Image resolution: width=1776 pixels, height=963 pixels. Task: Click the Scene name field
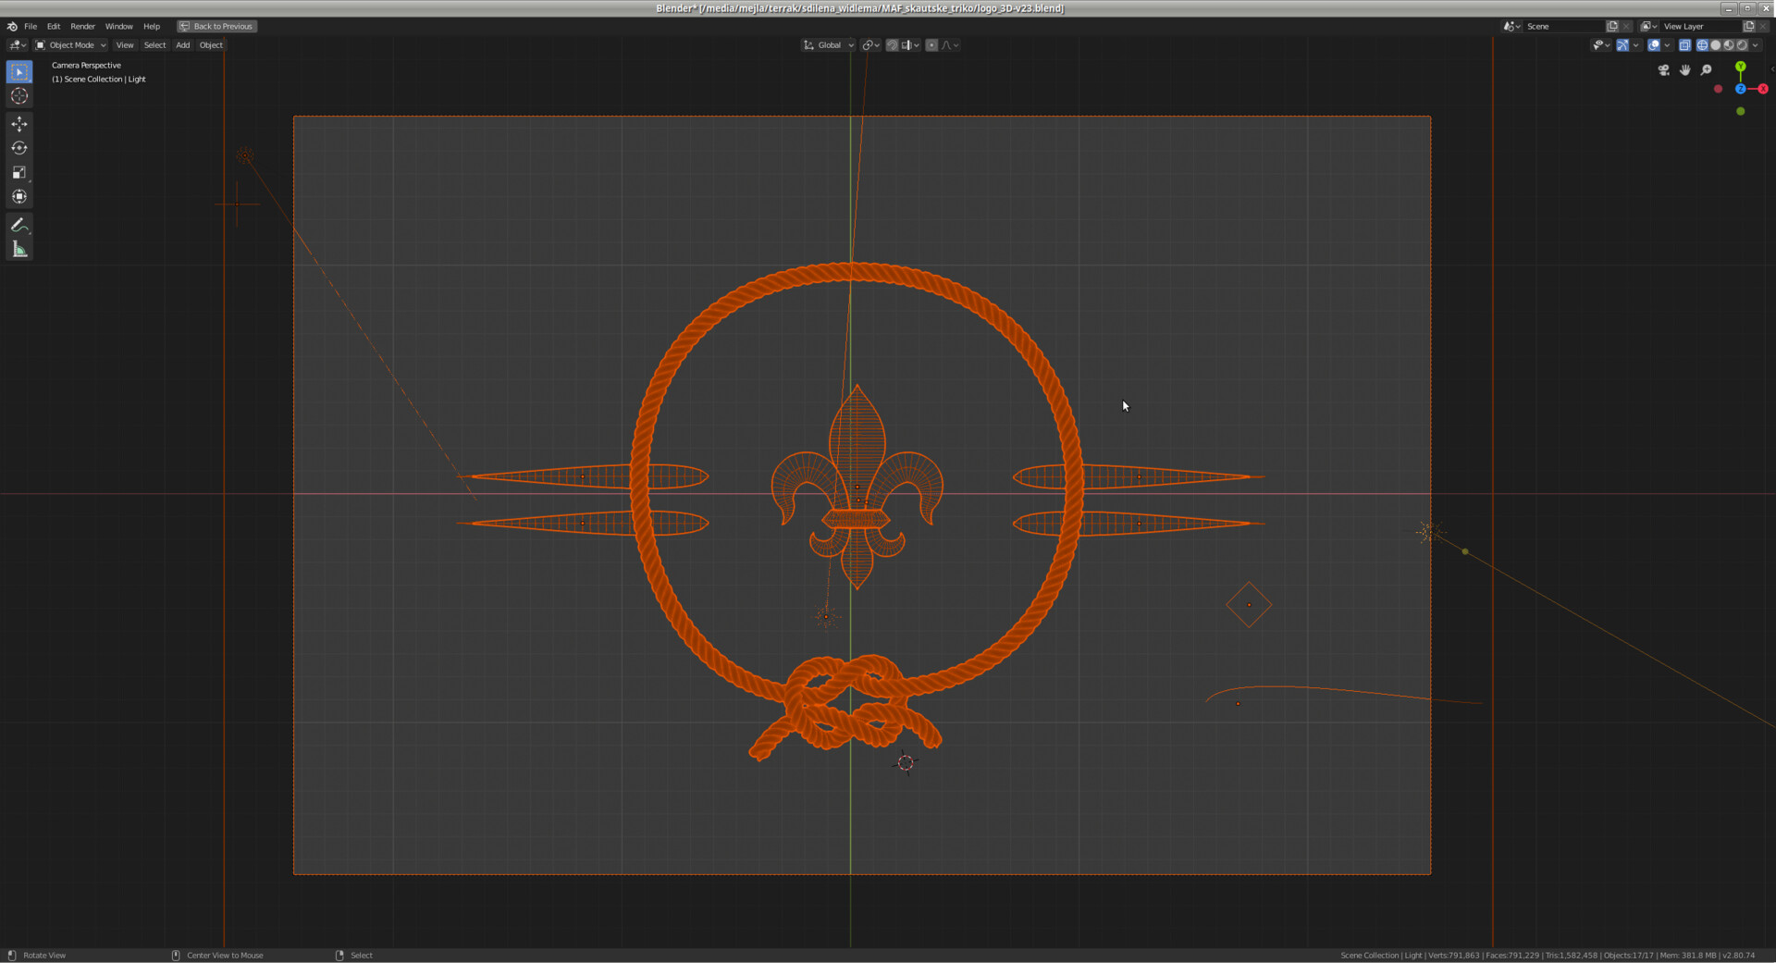(1563, 27)
